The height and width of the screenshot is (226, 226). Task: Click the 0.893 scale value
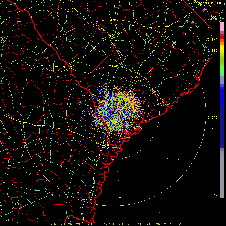click(213, 50)
